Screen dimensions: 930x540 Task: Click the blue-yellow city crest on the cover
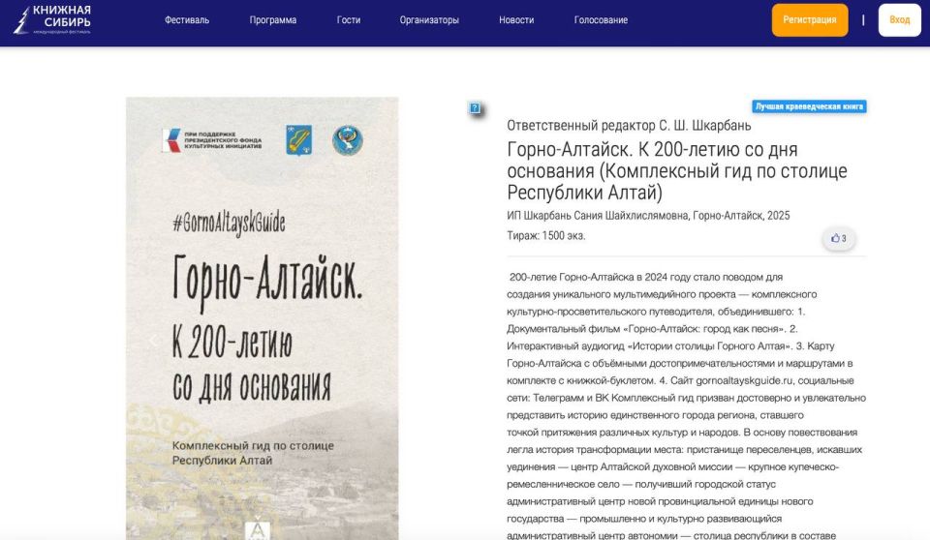pos(298,140)
